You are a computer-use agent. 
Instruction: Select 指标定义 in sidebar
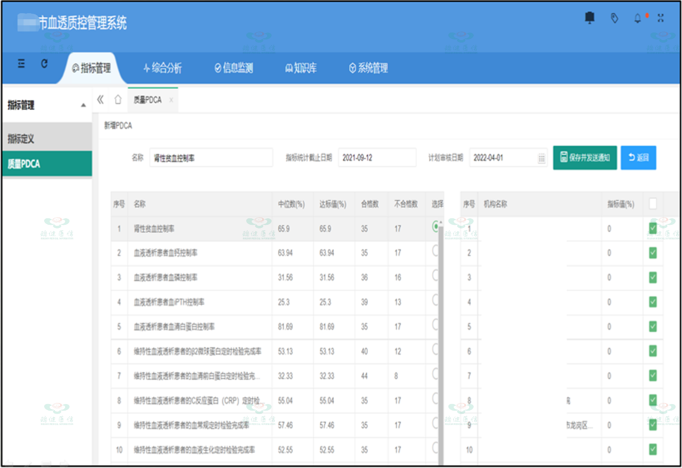pos(47,139)
